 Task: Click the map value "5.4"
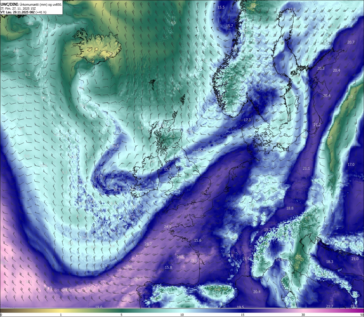pos(176,89)
